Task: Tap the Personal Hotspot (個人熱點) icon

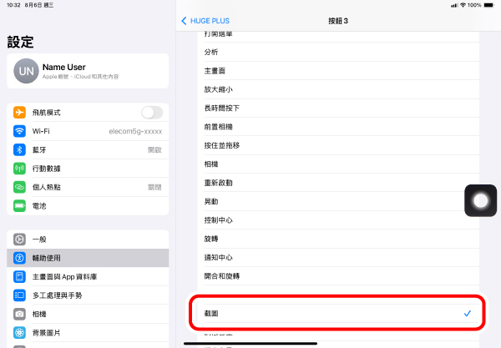Action: (20, 187)
